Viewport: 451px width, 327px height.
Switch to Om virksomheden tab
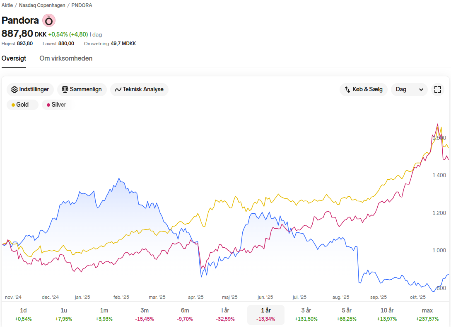(66, 58)
